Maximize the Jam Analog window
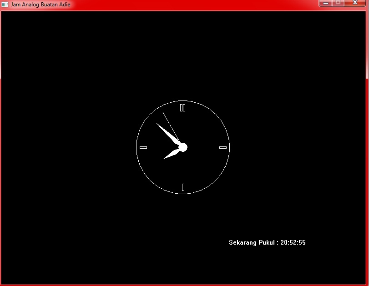This screenshot has width=369, height=286. click(x=339, y=3)
